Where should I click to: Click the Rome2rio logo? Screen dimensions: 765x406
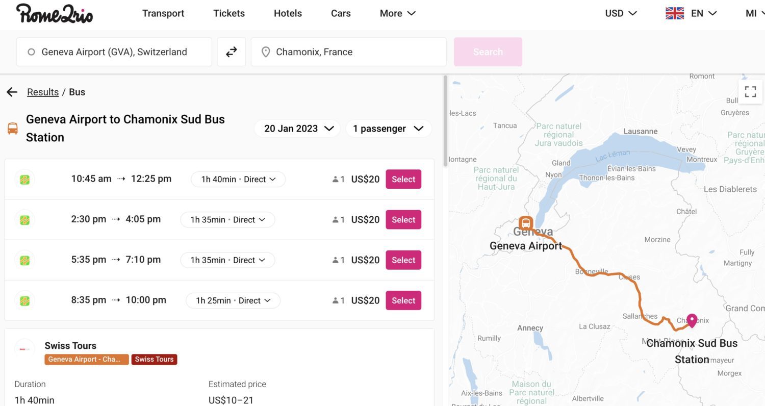(55, 14)
